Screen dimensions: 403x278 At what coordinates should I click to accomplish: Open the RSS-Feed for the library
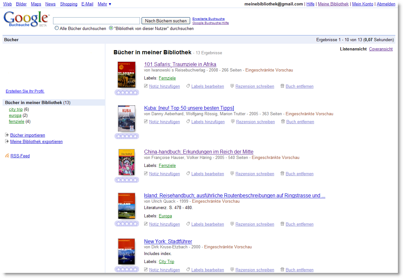pos(20,156)
